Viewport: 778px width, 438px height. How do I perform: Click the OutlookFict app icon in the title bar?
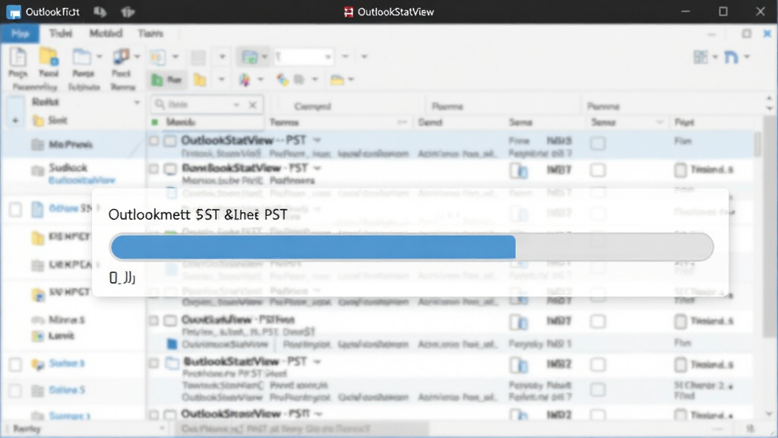14,12
